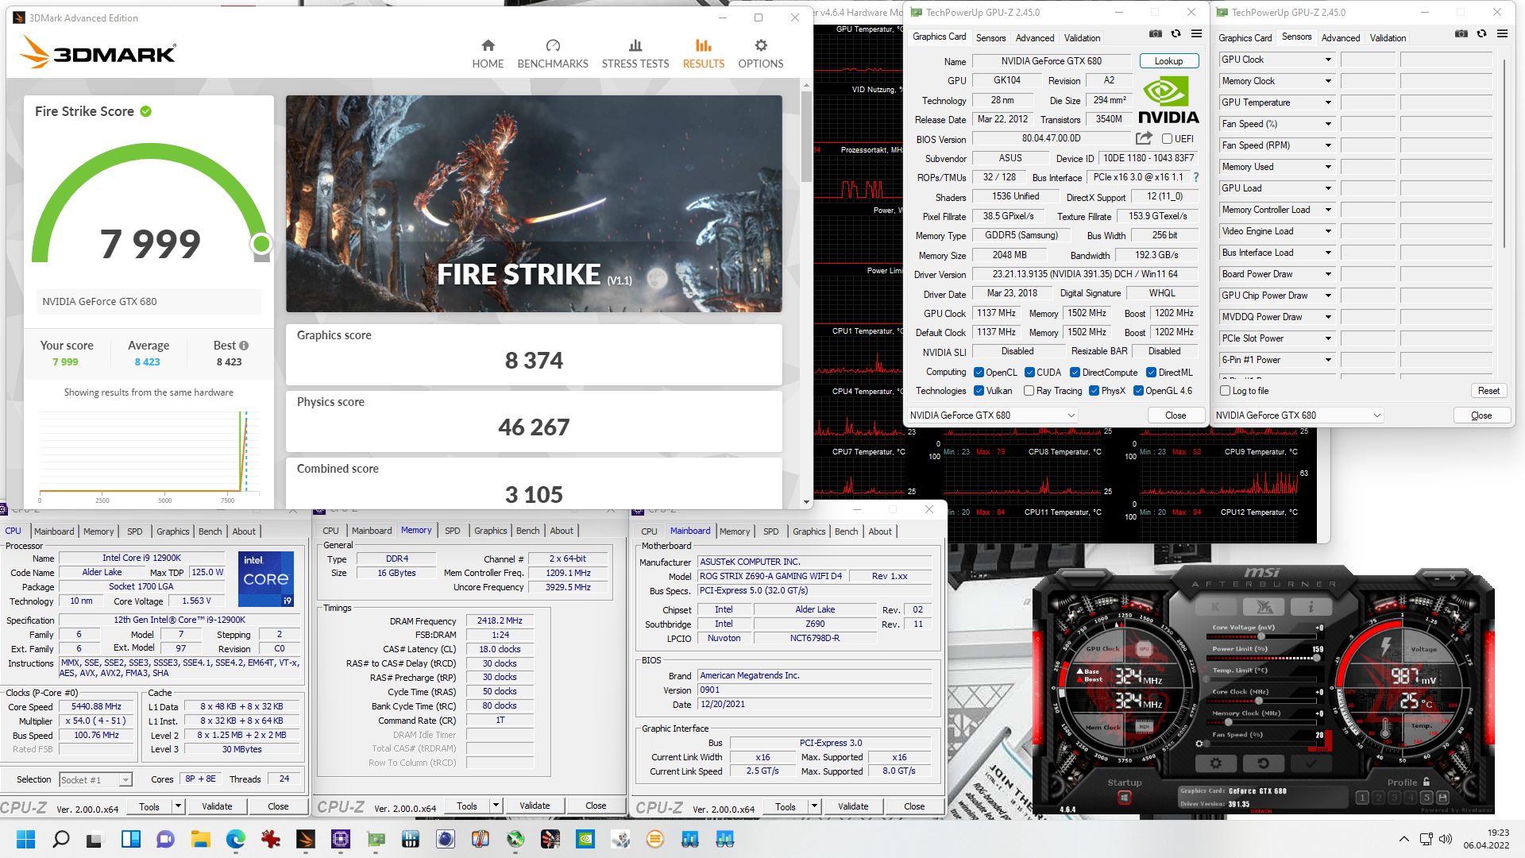Toggle Ray Tracing checkbox

1029,391
